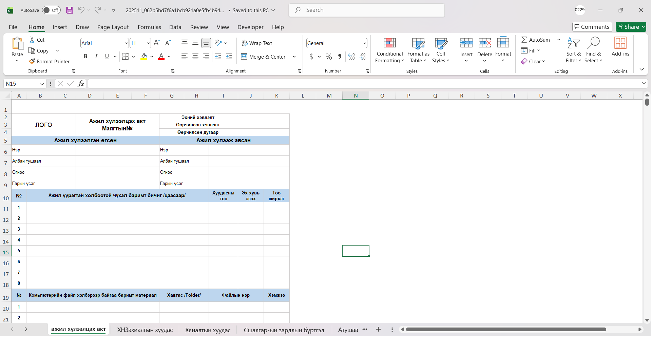Apply the yellow fill color swatch
This screenshot has width=651, height=337.
[x=144, y=57]
